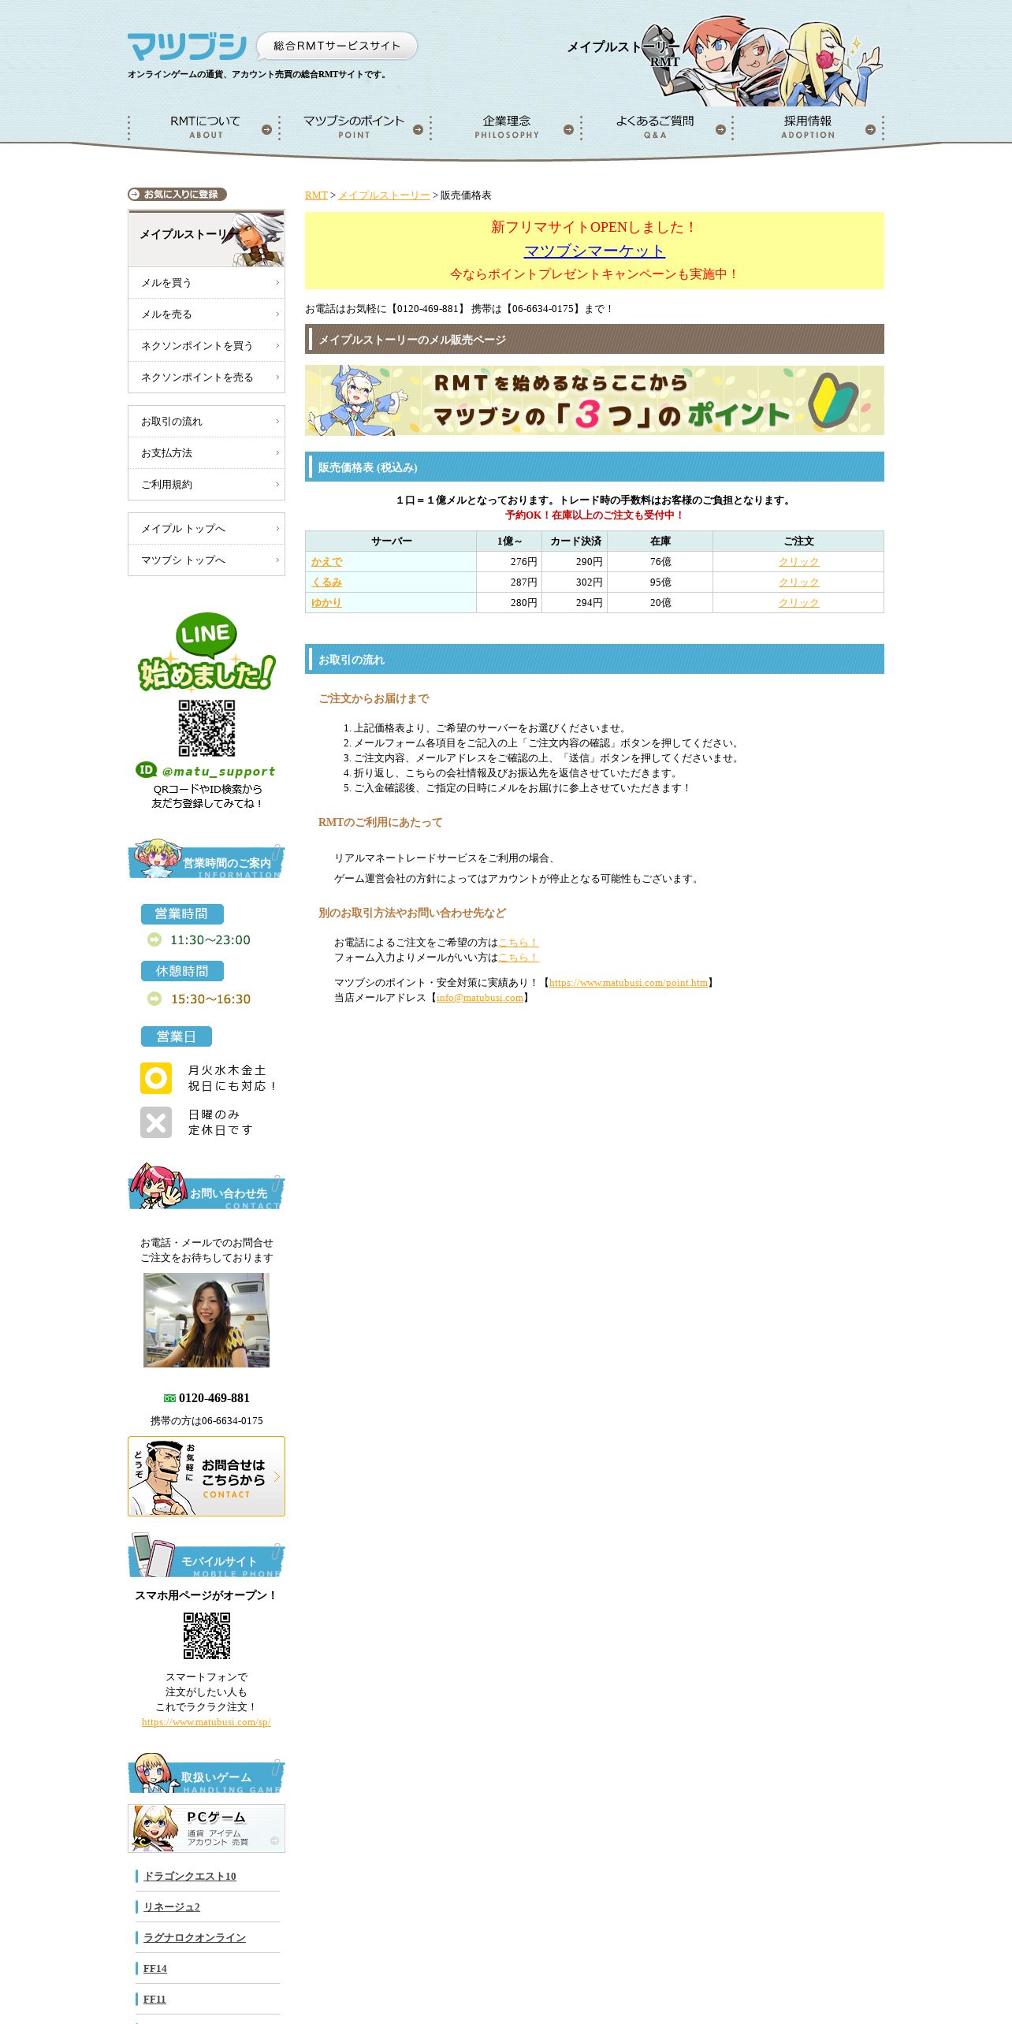Click the ゆかり server link
Image resolution: width=1012 pixels, height=2024 pixels.
click(x=326, y=603)
